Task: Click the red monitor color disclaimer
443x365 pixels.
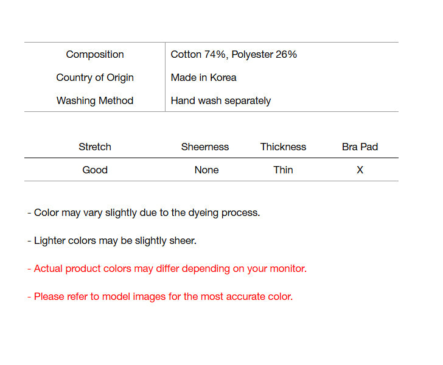Action: [167, 269]
